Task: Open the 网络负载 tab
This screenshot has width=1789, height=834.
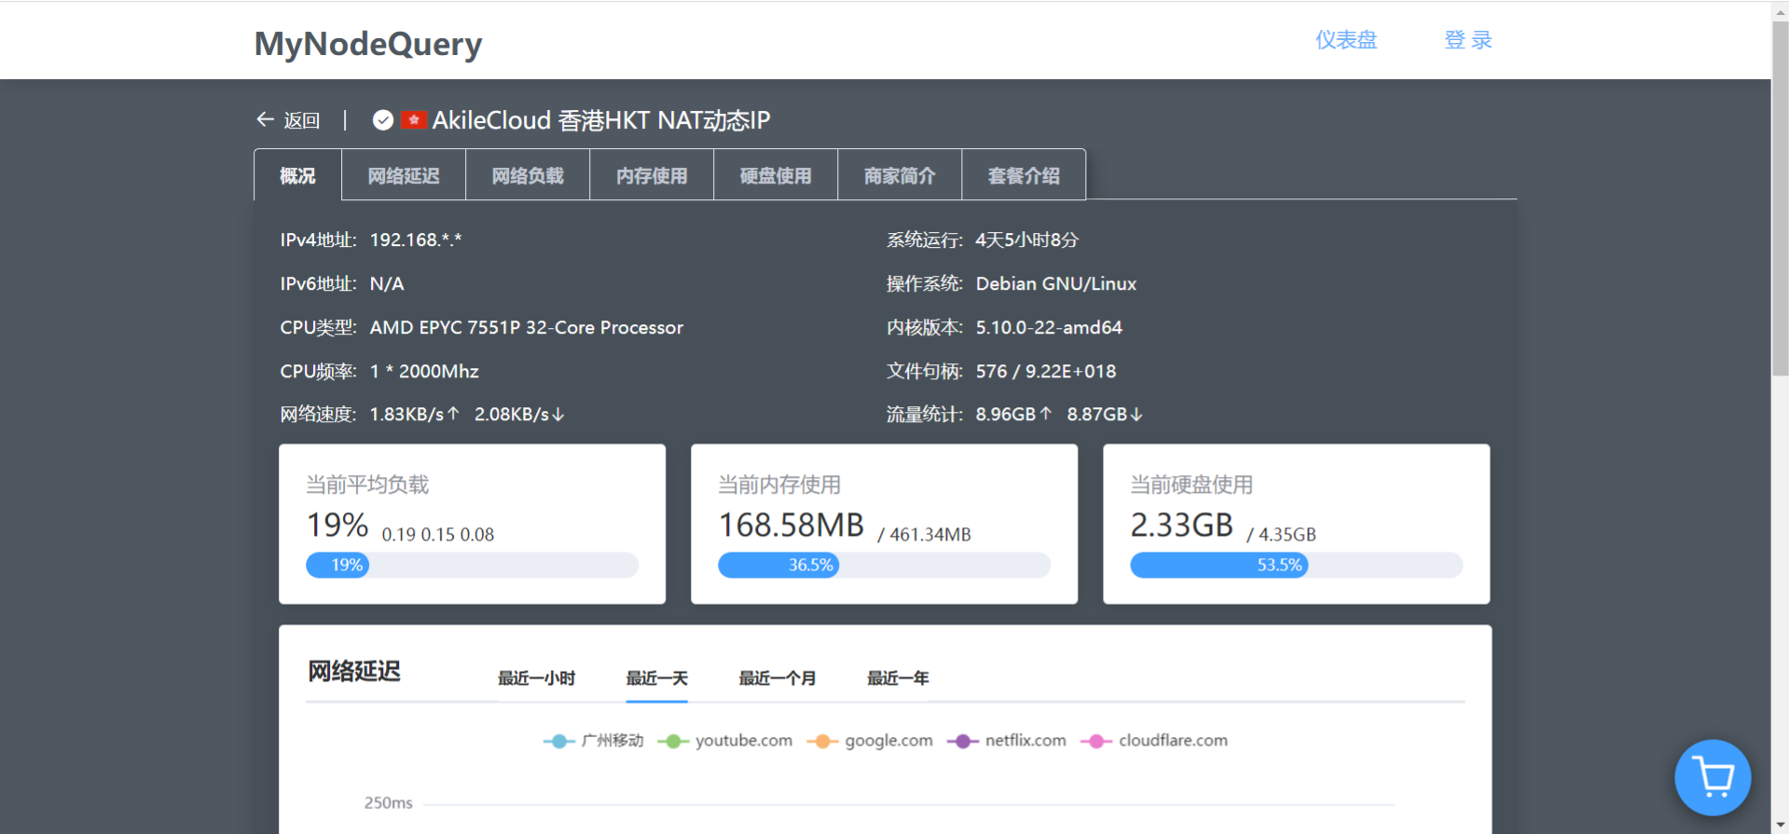Action: pos(528,175)
